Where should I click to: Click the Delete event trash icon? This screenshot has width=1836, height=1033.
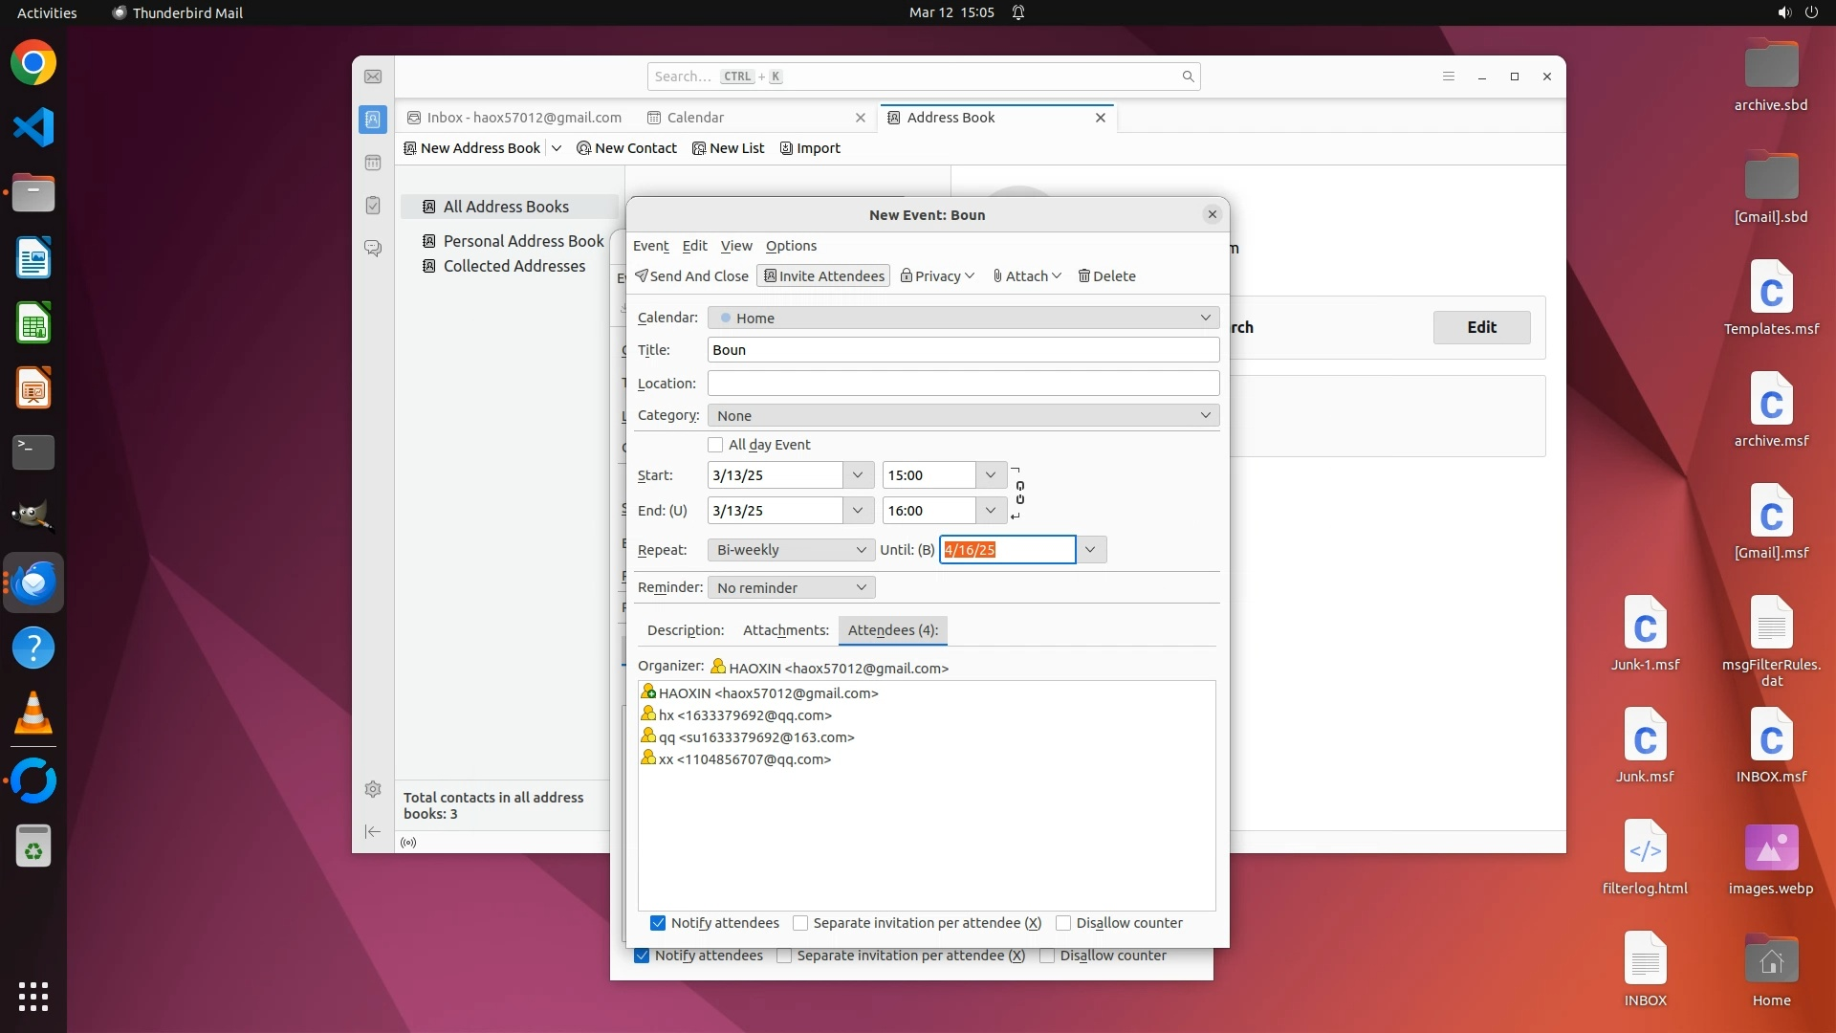click(x=1106, y=276)
